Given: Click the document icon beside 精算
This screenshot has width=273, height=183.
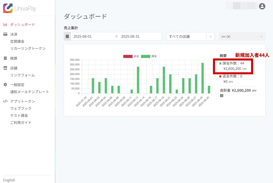Looking at the screenshot, I should 5,58.
